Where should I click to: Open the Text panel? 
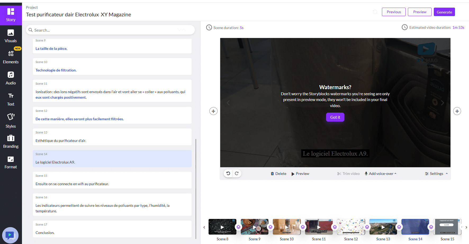11,99
